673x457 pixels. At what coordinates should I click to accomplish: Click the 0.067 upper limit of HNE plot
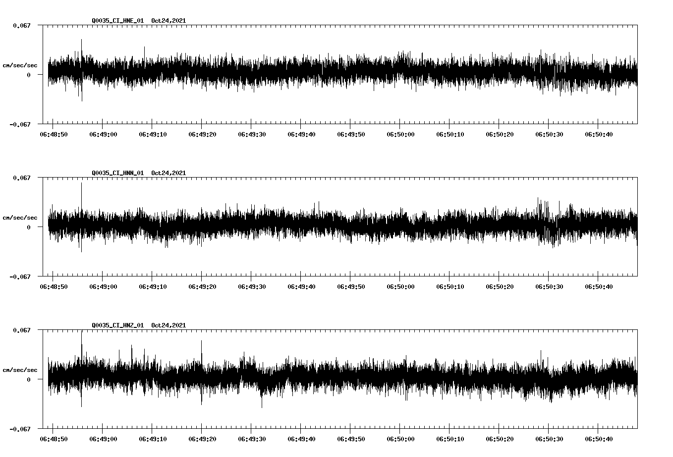22,25
